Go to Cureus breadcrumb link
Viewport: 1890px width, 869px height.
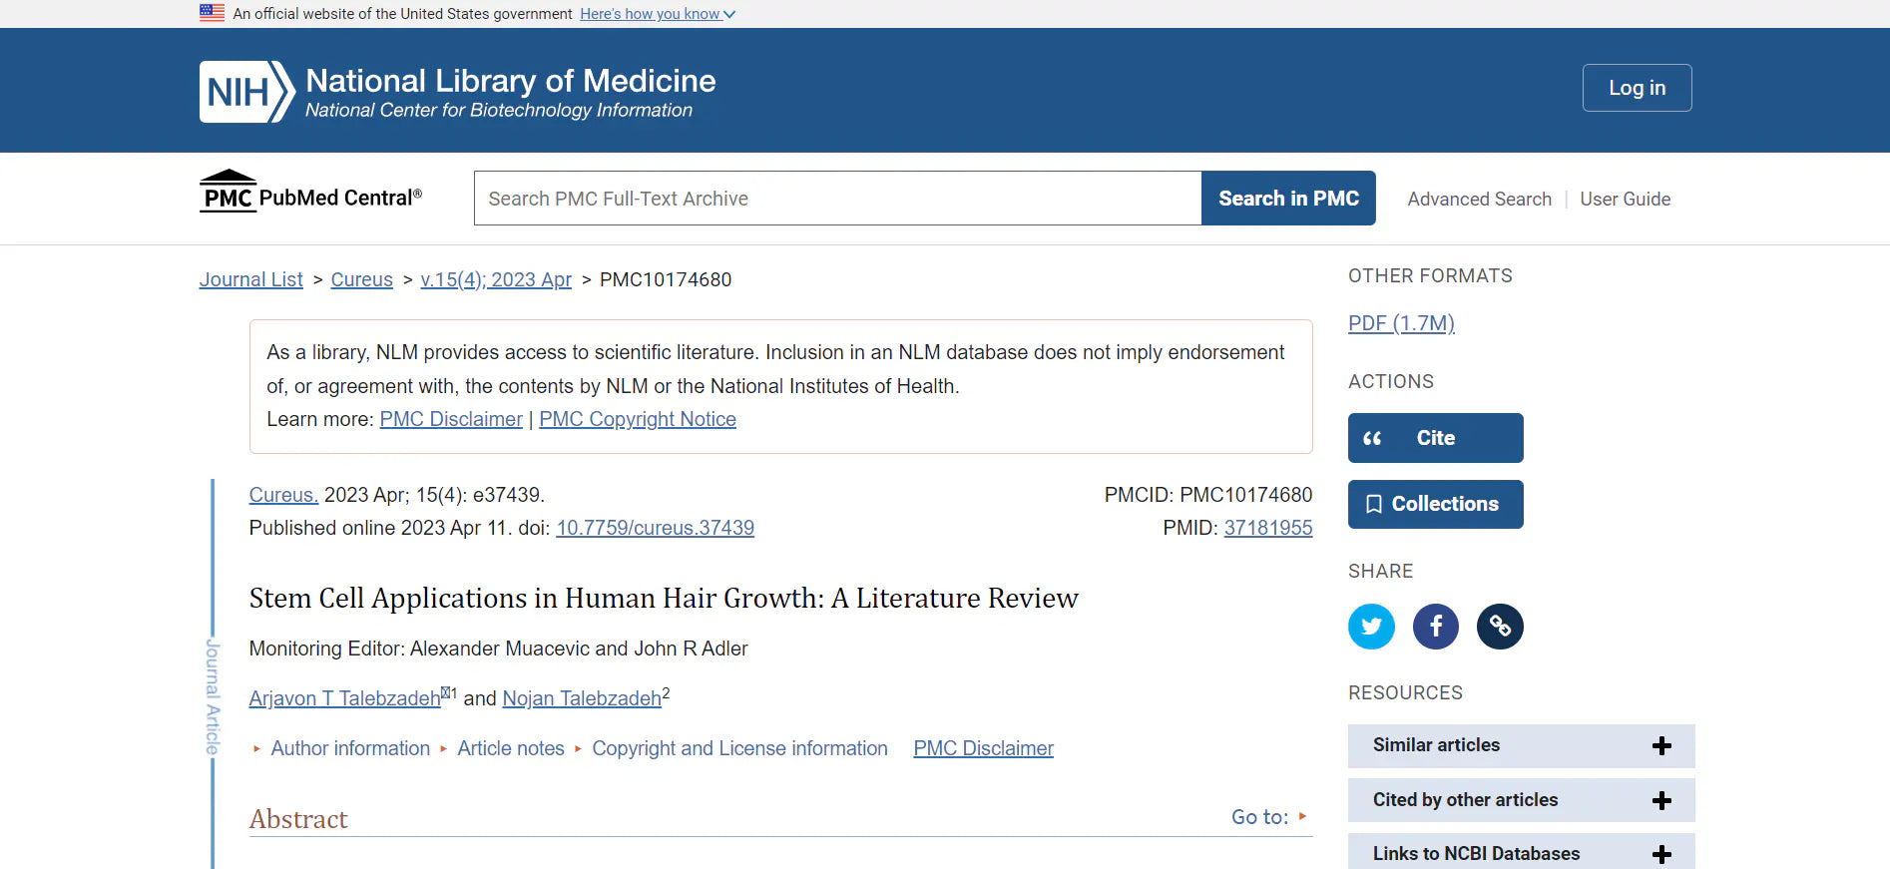pos(361,279)
